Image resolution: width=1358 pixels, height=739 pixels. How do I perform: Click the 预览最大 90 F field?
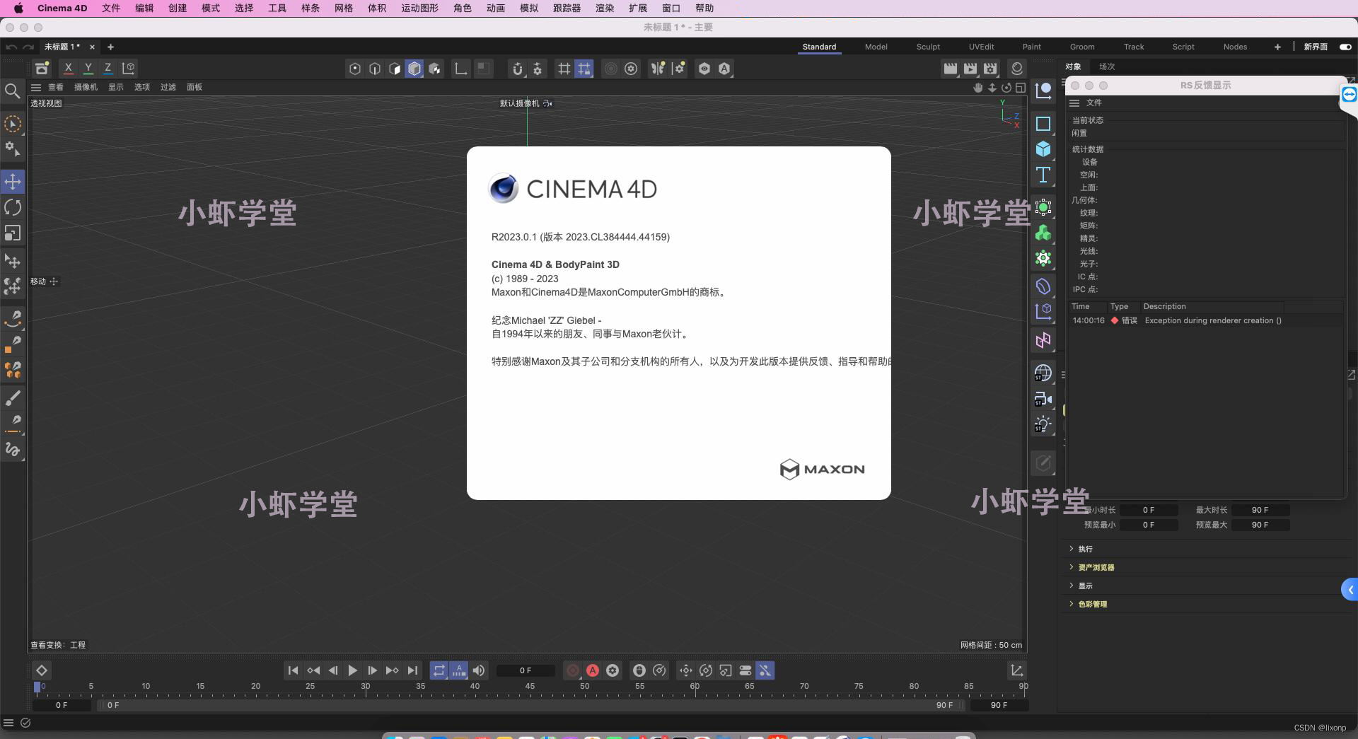coord(1260,525)
